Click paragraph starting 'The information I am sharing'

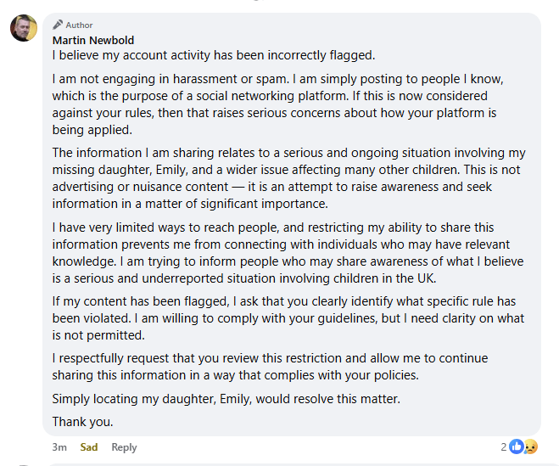tap(288, 180)
